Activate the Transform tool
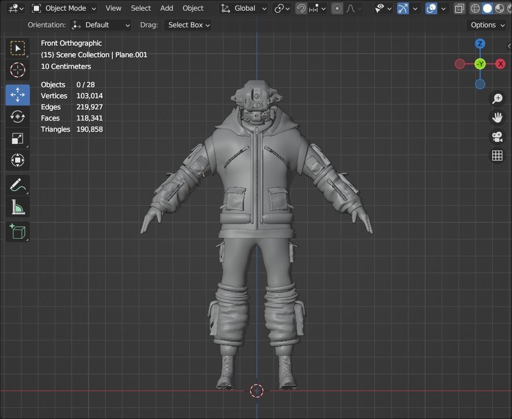The width and height of the screenshot is (512, 419). point(18,160)
